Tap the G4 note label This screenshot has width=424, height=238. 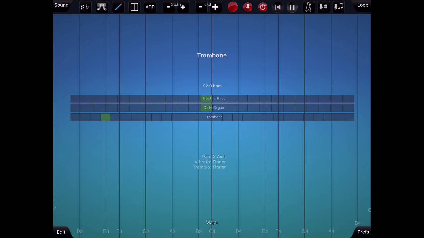pos(305,231)
